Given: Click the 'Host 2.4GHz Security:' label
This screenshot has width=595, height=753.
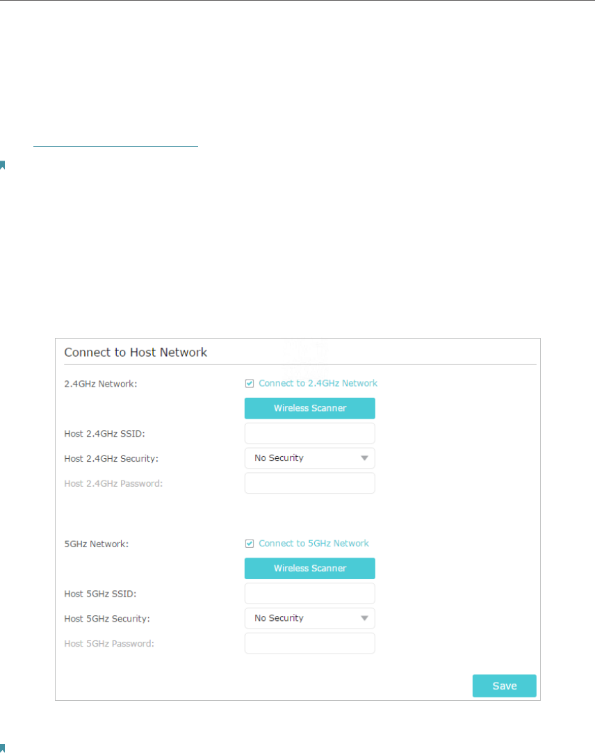Looking at the screenshot, I should tap(111, 459).
